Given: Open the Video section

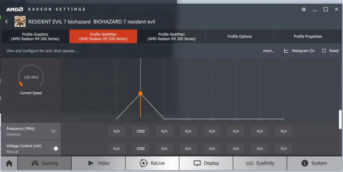Looking at the screenshot, I should click(98, 163).
